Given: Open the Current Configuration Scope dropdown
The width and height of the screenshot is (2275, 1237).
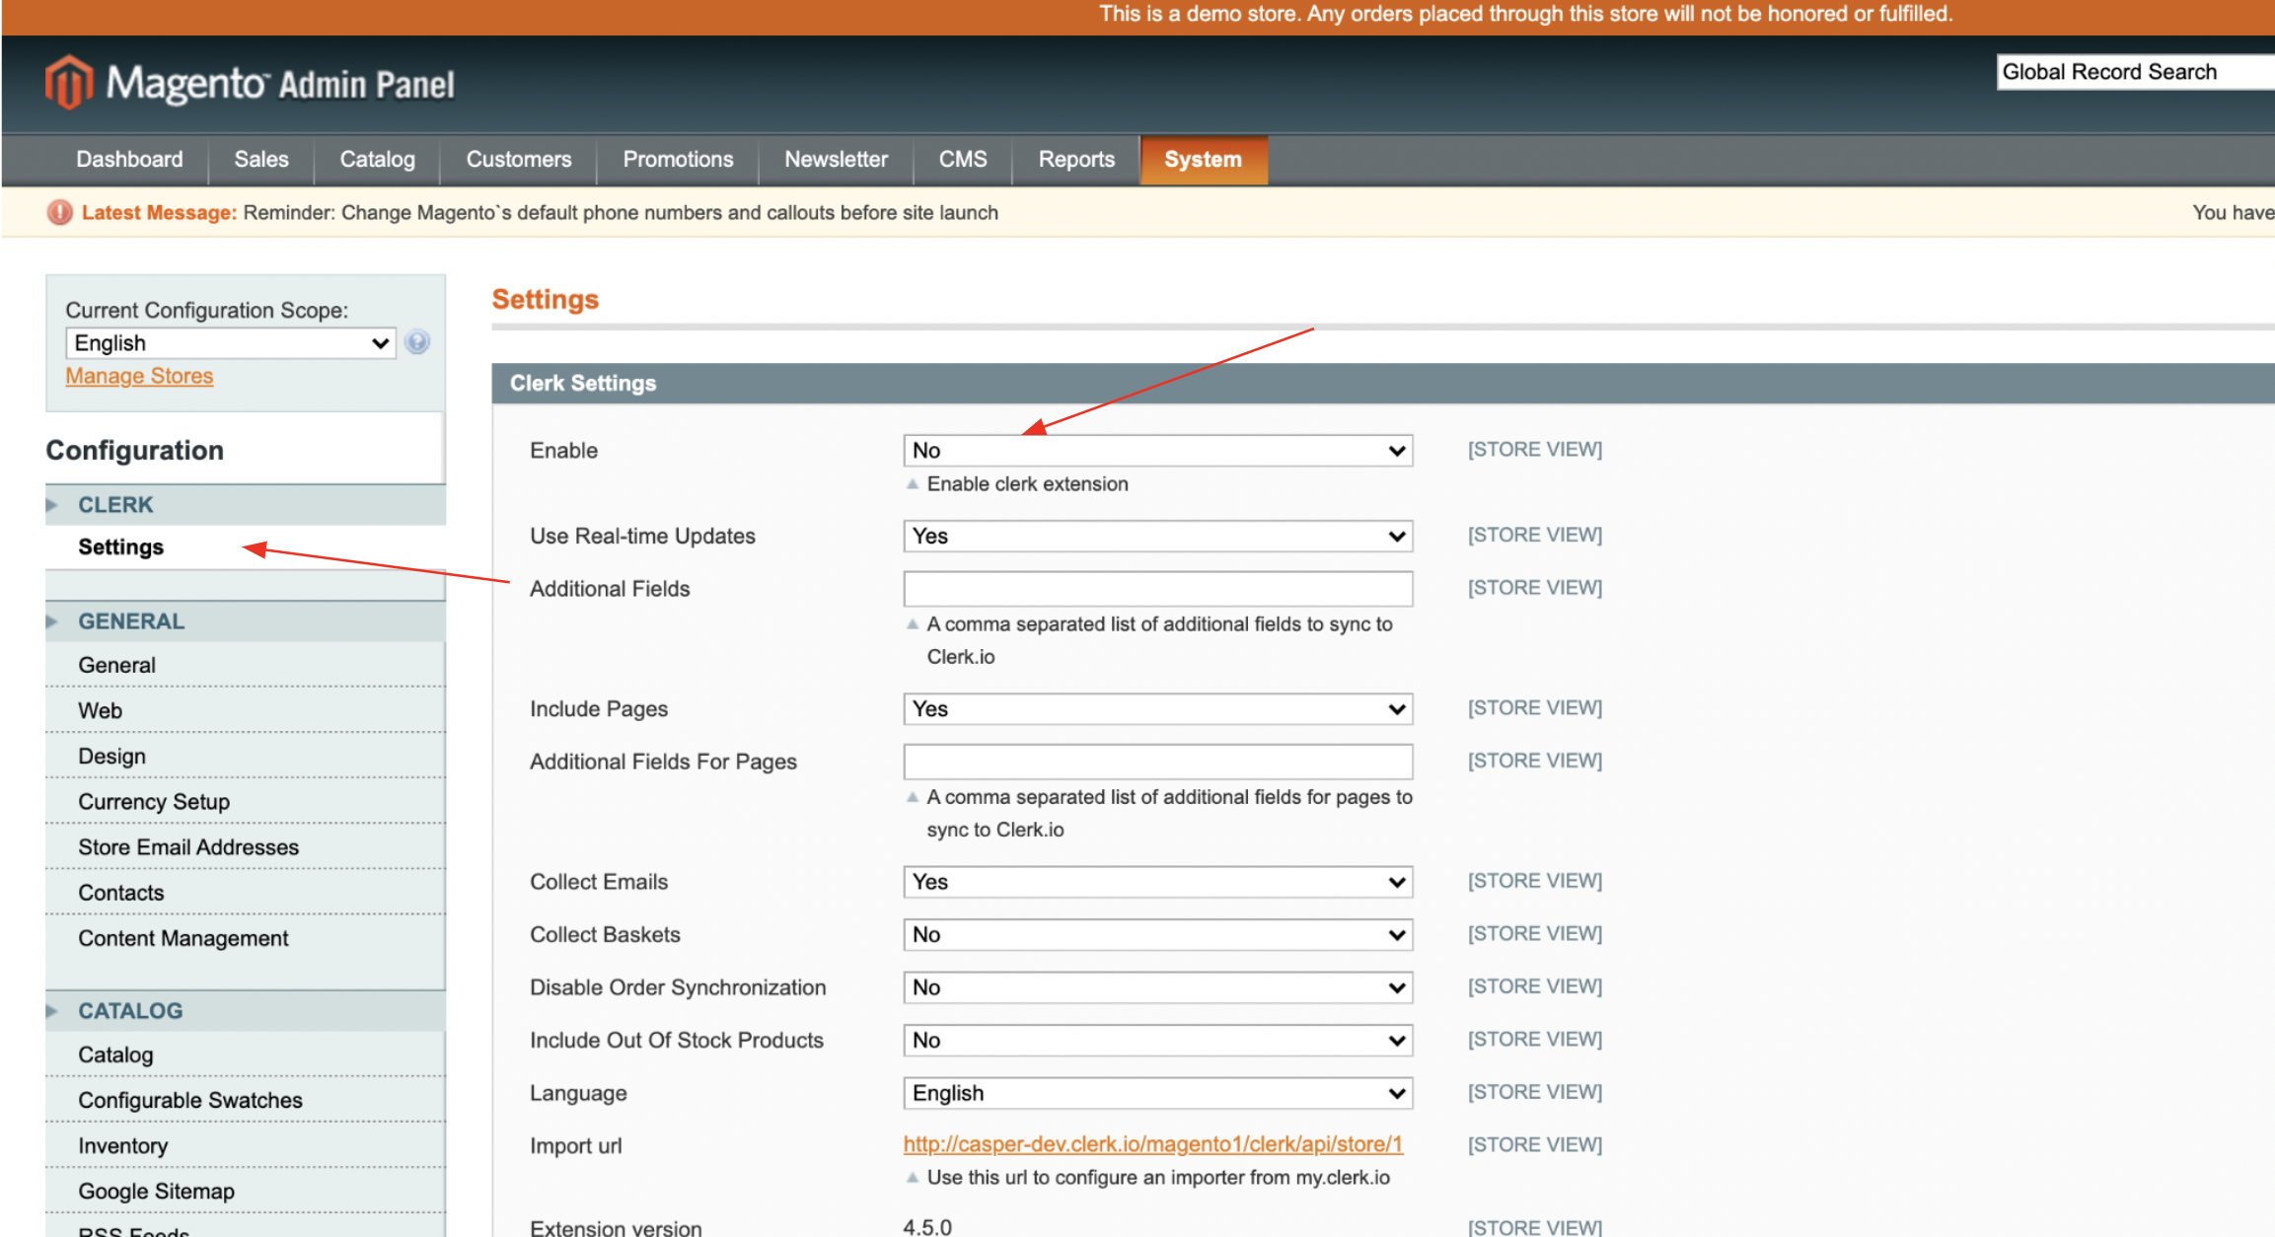Looking at the screenshot, I should point(231,343).
